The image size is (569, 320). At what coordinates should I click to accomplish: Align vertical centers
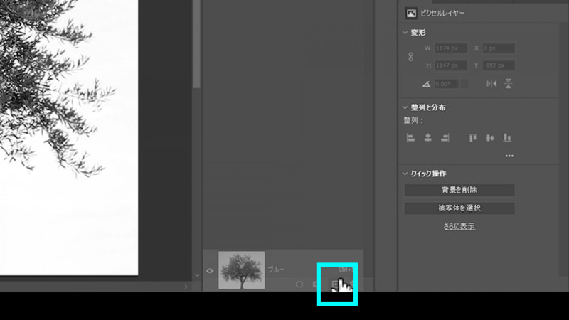(490, 138)
